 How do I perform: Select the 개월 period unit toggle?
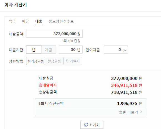point(48,50)
